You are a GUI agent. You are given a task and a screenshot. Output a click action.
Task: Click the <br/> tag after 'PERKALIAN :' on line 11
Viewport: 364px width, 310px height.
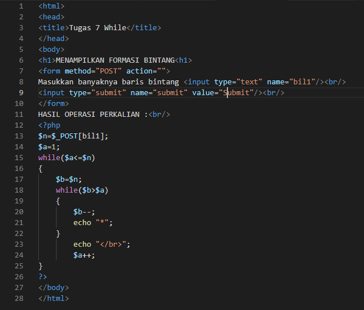pyautogui.click(x=159, y=115)
